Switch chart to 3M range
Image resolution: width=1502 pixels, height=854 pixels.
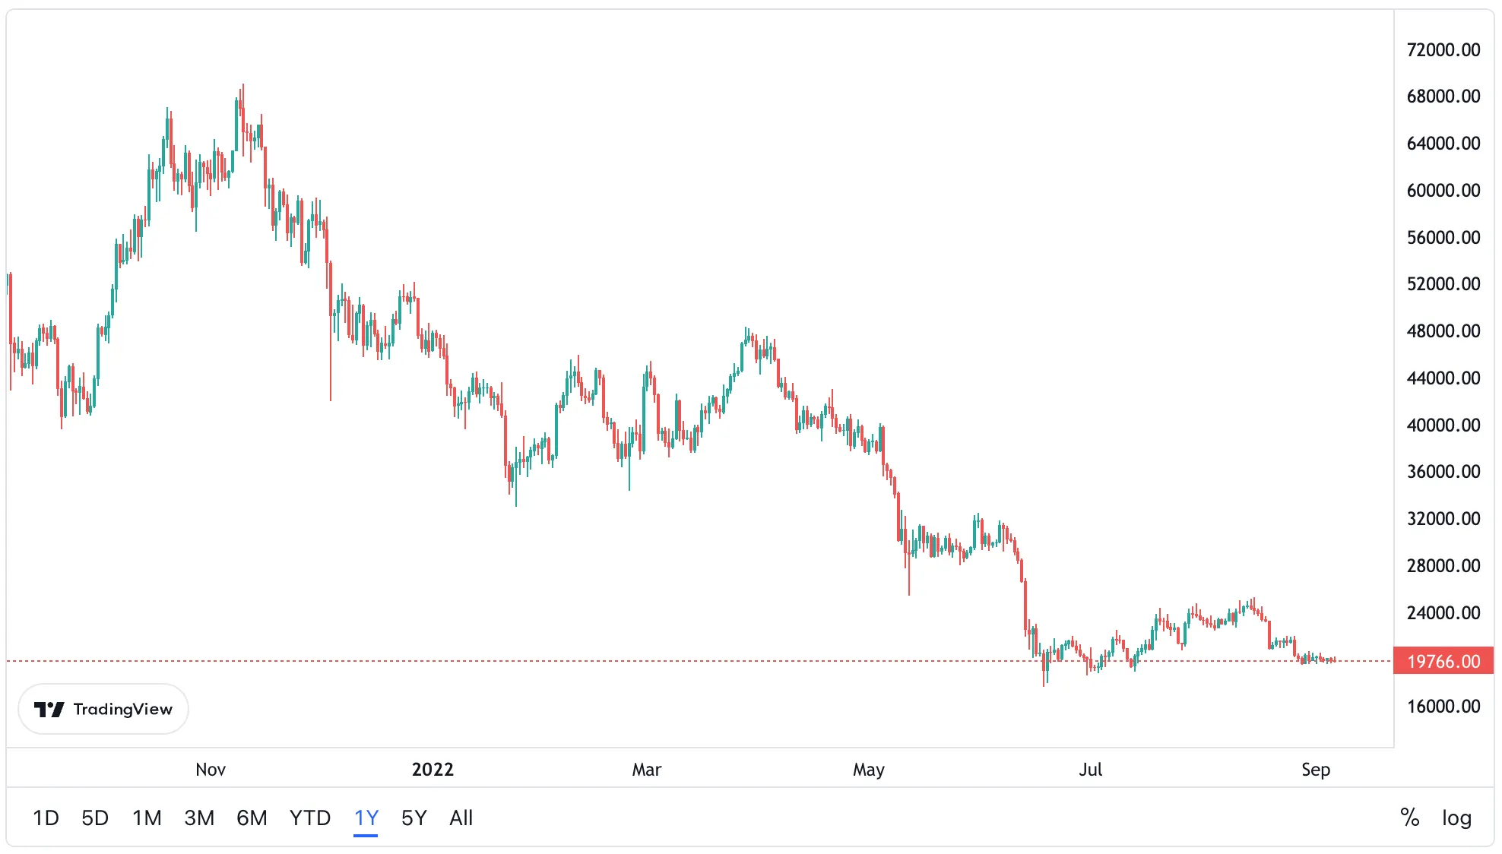[x=199, y=818]
